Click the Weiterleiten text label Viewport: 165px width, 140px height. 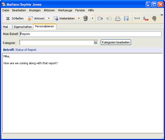(67, 18)
